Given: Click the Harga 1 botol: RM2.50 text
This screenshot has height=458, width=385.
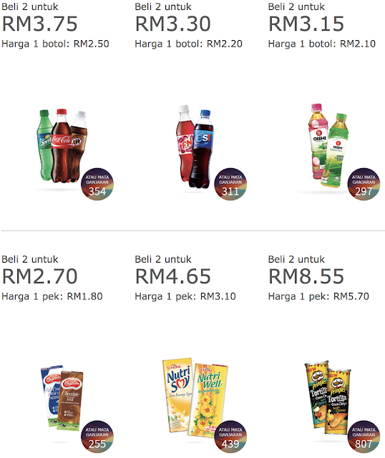Looking at the screenshot, I should click(56, 44).
